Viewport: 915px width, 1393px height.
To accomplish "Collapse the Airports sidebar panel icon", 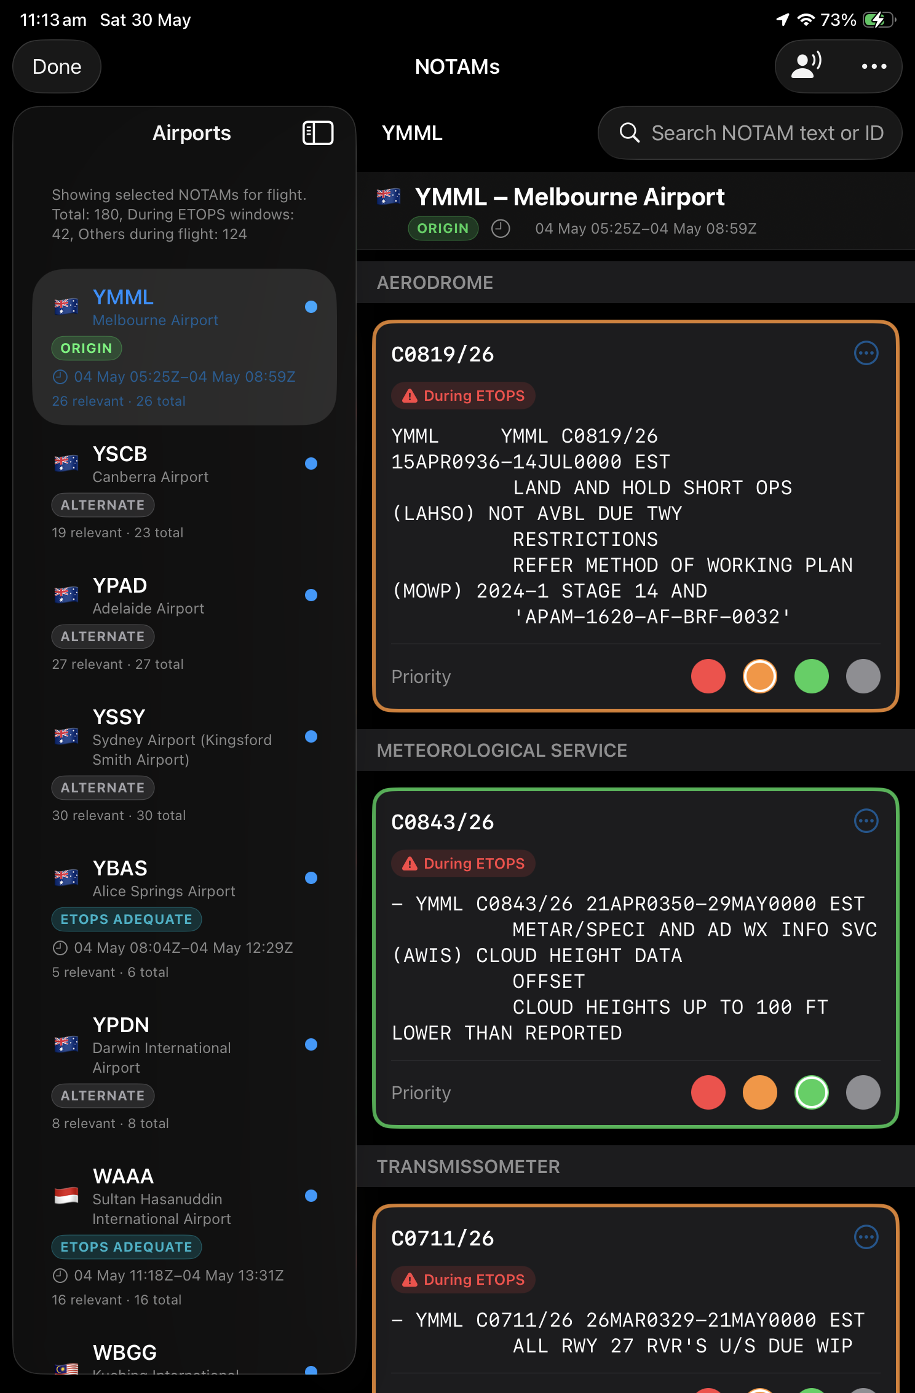I will point(318,133).
